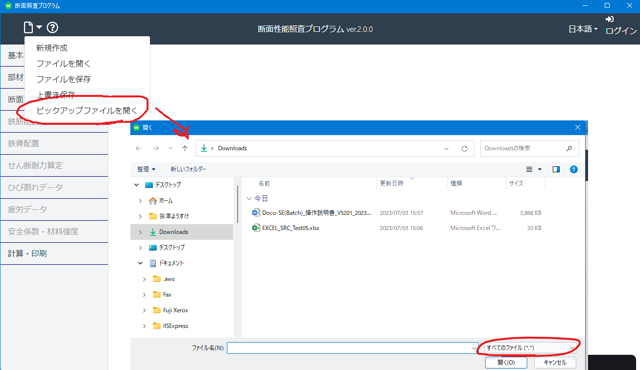Image resolution: width=640 pixels, height=370 pixels.
Task: Toggle the preview pane in the Open dialog
Action: point(556,169)
